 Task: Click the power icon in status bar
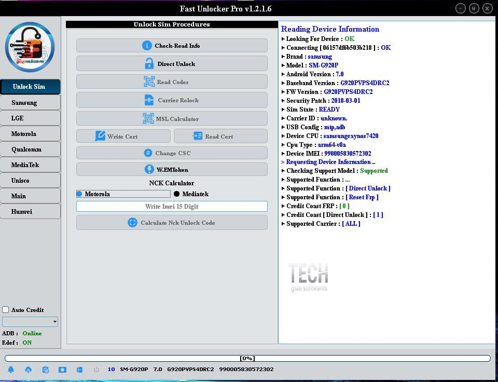(x=96, y=370)
